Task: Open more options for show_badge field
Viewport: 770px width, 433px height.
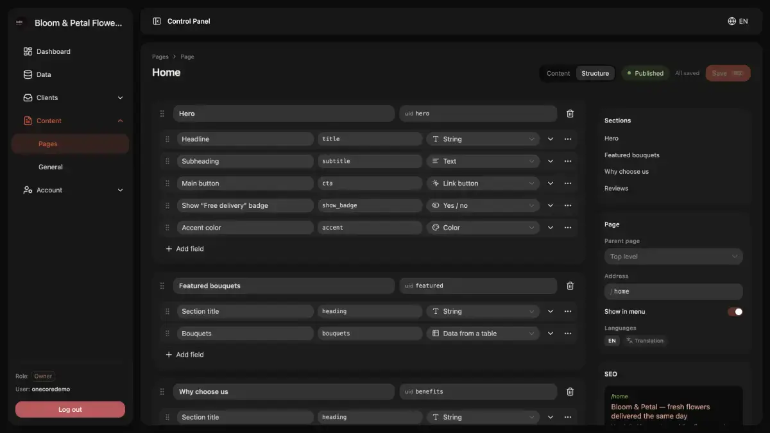Action: (x=568, y=205)
